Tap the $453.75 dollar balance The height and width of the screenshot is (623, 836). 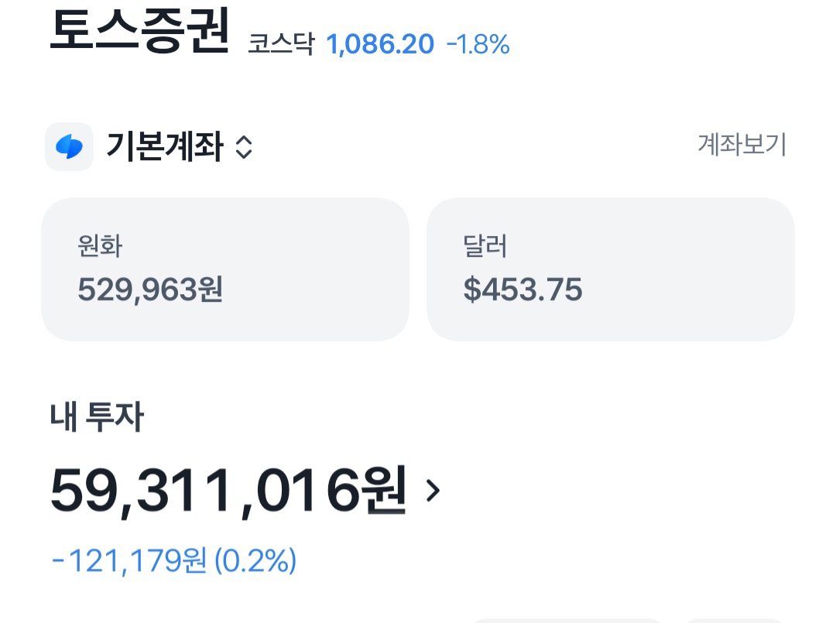coord(522,289)
